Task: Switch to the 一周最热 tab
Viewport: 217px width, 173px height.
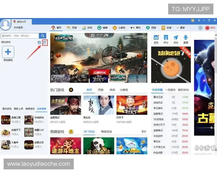Action: [x=170, y=90]
